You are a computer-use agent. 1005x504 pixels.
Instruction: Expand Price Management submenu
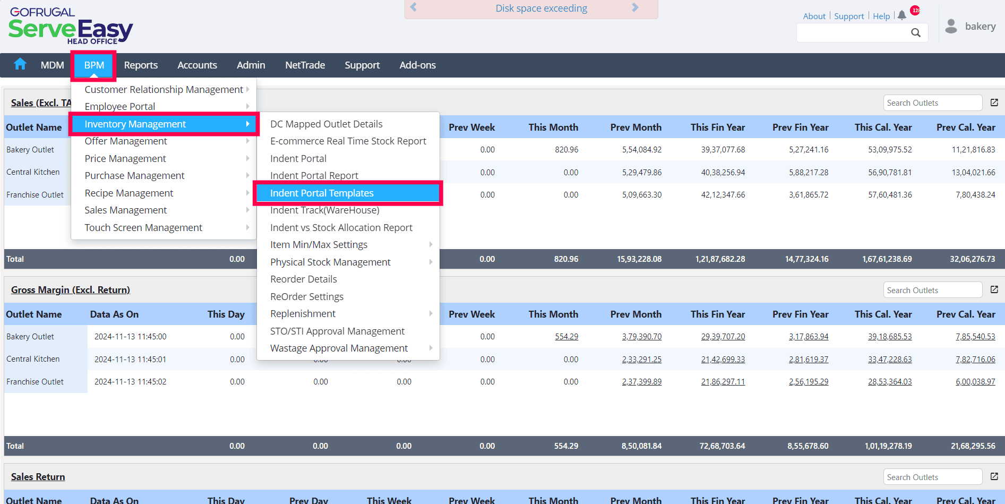(x=164, y=158)
